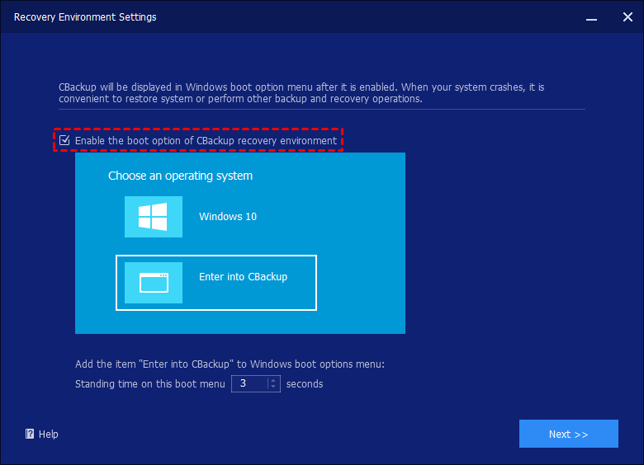The width and height of the screenshot is (644, 465).
Task: Click the 'Standing time on this boot menu' label
Action: pos(149,384)
